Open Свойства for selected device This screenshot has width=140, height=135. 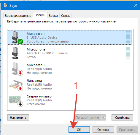pos(122,118)
